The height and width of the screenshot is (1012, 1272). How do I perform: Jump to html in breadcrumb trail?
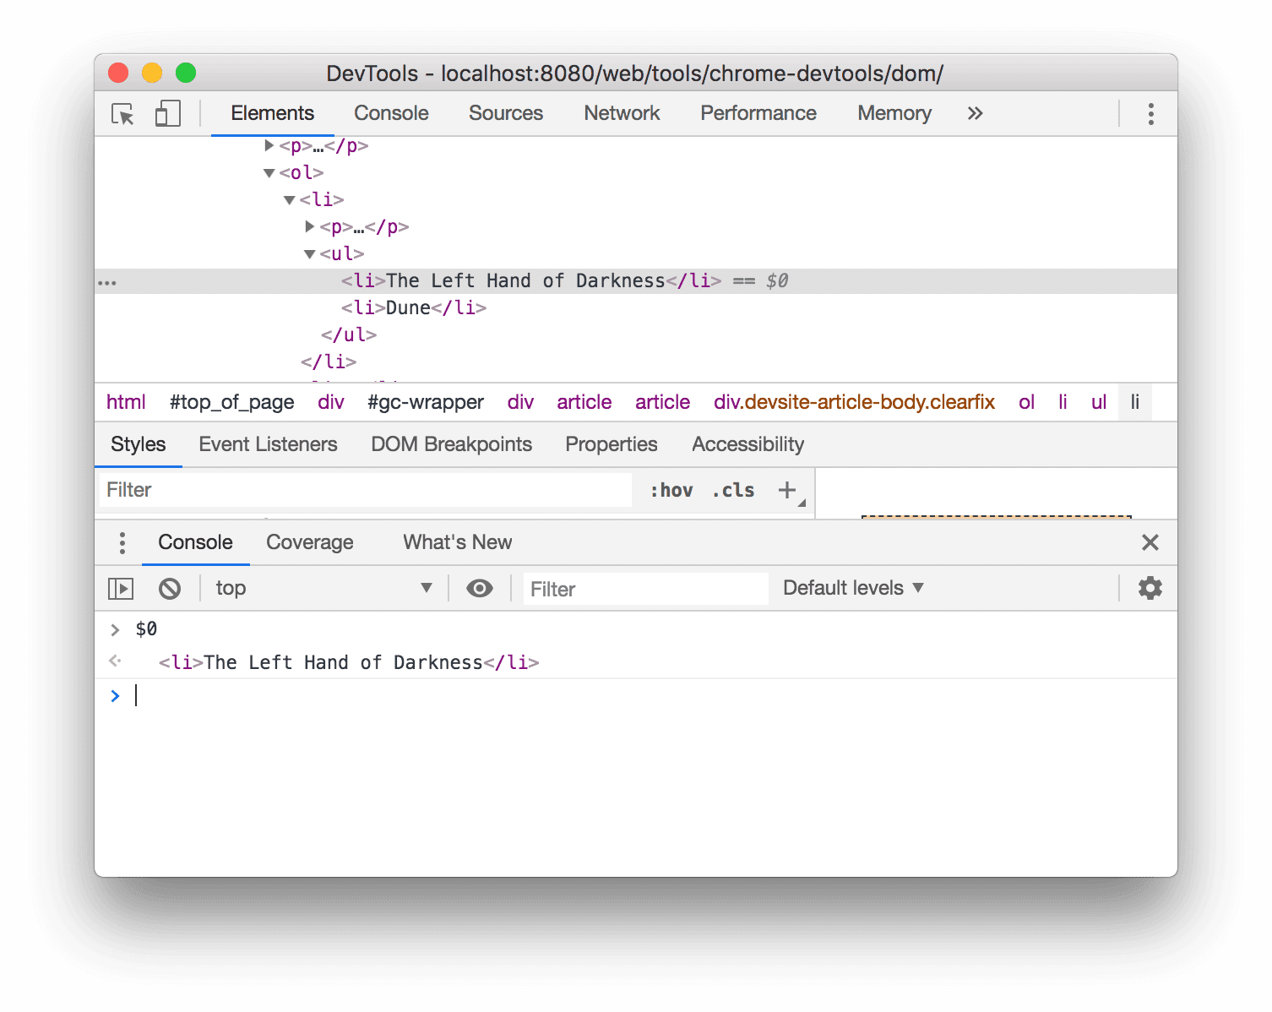pos(126,402)
